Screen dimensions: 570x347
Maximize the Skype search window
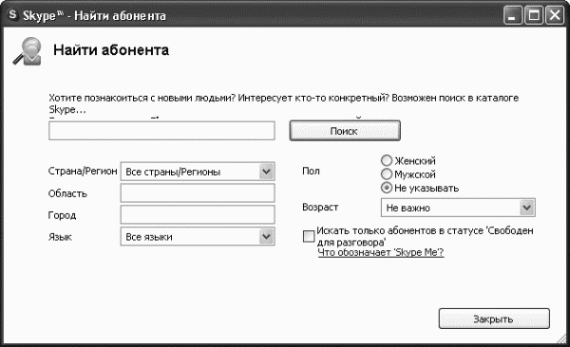[x=534, y=15]
